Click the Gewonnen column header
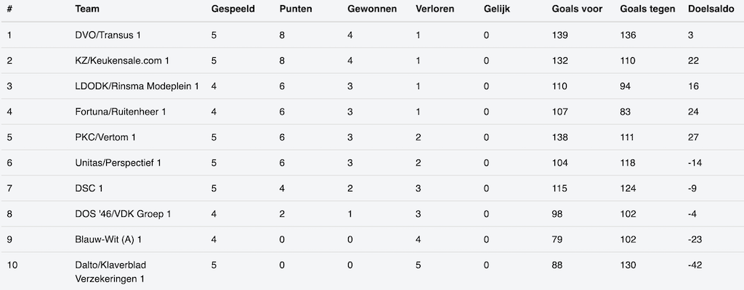This screenshot has width=744, height=290. pos(371,9)
